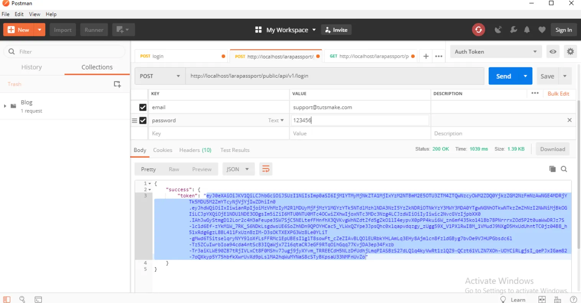Open the Save button dropdown arrow
The width and height of the screenshot is (581, 303).
pos(565,76)
